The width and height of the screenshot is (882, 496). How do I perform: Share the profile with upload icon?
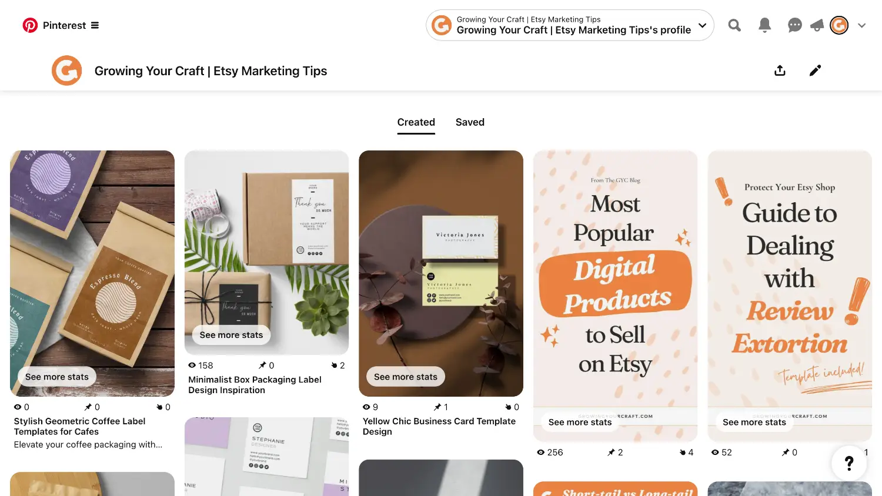pos(780,71)
